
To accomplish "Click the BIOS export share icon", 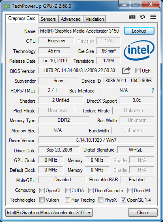I will click(126, 70).
